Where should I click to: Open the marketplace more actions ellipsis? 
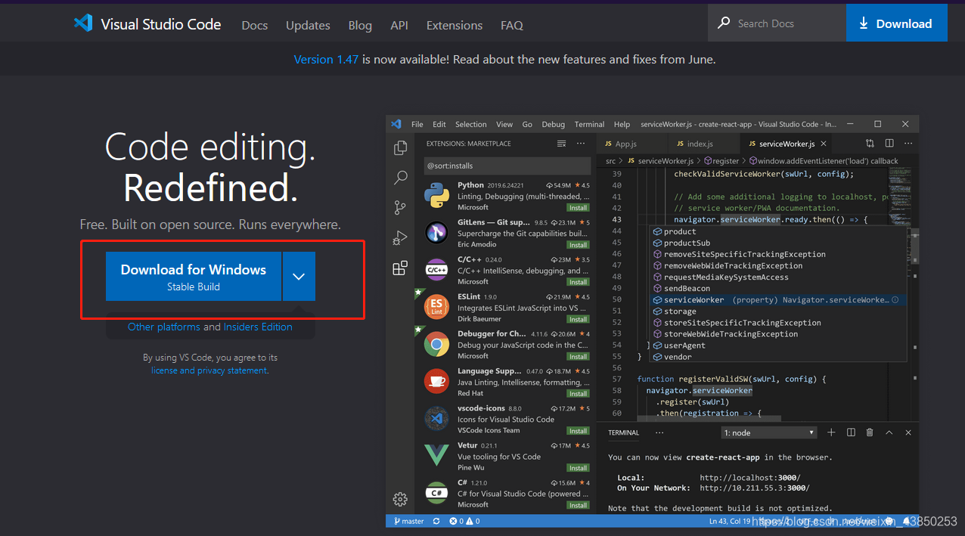581,144
